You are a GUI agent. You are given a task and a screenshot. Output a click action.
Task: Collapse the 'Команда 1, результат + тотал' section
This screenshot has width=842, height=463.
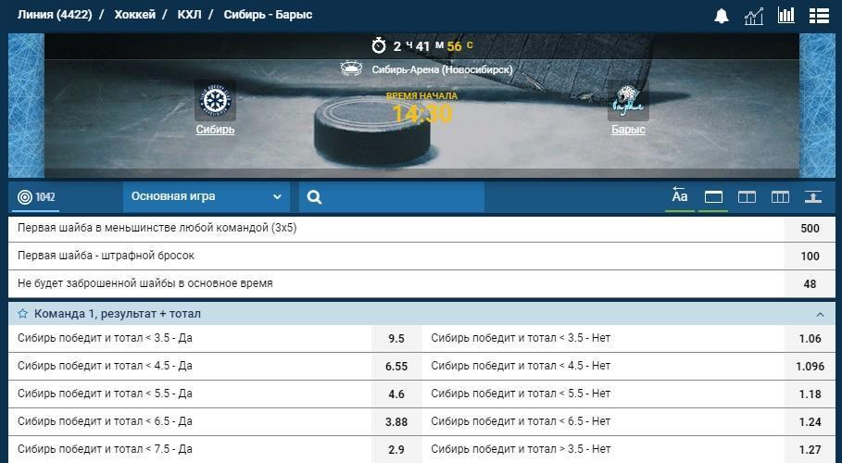[x=820, y=314]
